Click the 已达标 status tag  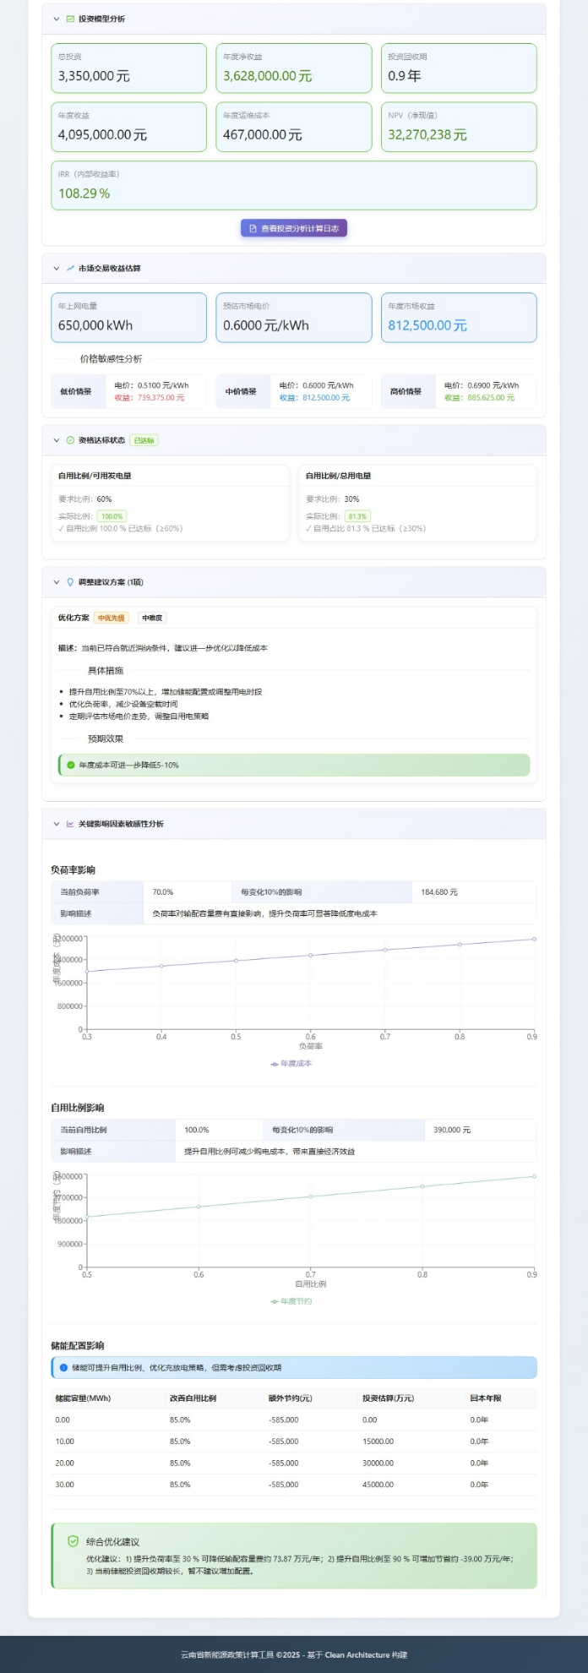pyautogui.click(x=144, y=440)
